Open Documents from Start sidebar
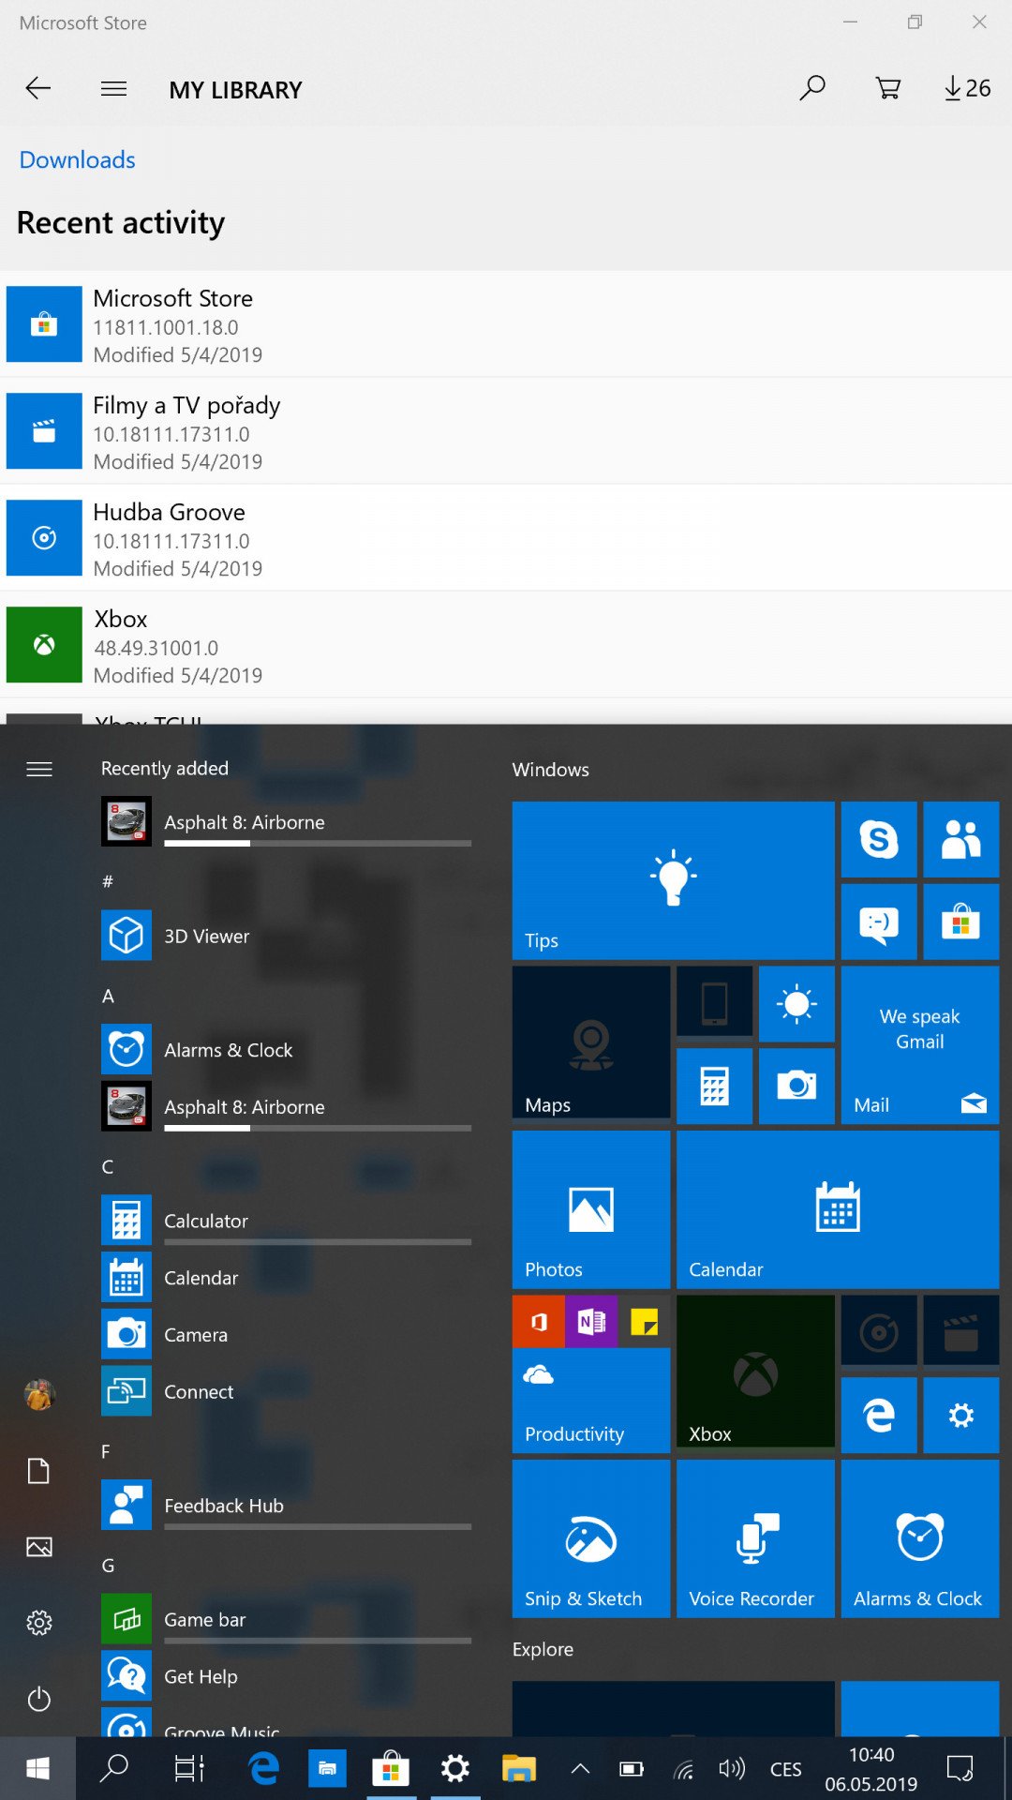 coord(38,1471)
